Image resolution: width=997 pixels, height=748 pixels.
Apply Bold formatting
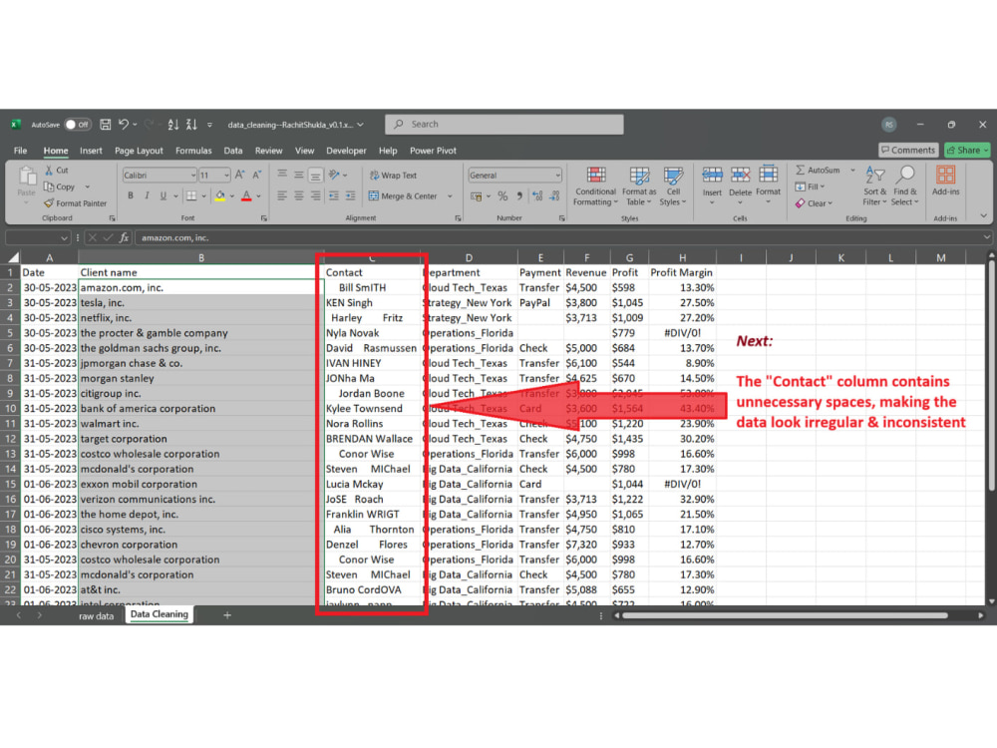(131, 195)
